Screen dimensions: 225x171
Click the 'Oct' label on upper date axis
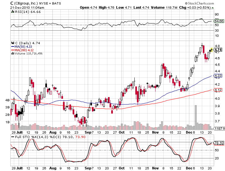pyautogui.click(x=122, y=132)
